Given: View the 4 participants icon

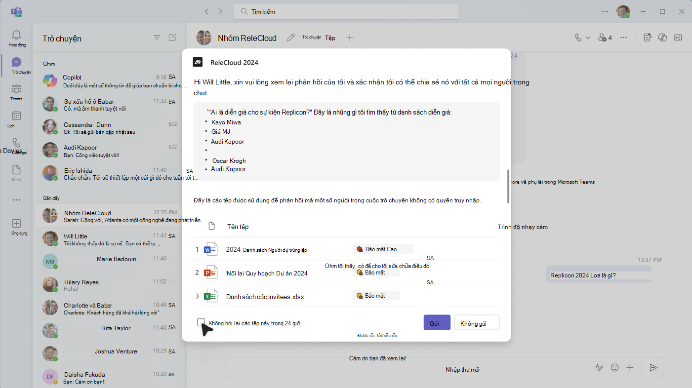Looking at the screenshot, I should tap(605, 38).
